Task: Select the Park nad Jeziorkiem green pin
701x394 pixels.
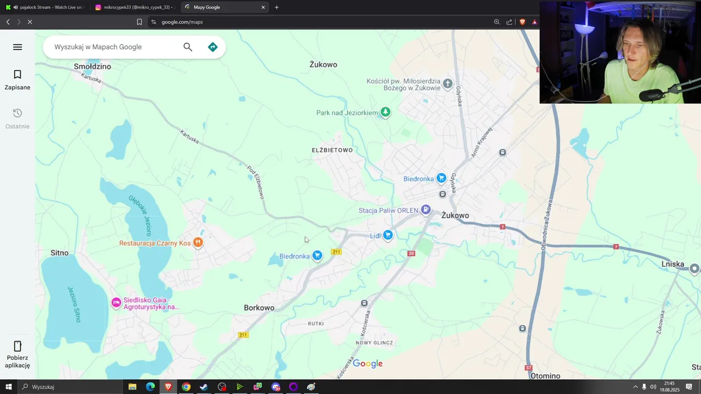Action: coord(386,112)
